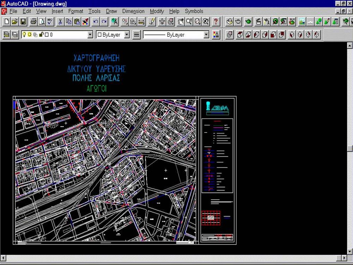Image resolution: width=353 pixels, height=265 pixels.
Task: Click the Zoom Previous icon
Action: (205, 22)
